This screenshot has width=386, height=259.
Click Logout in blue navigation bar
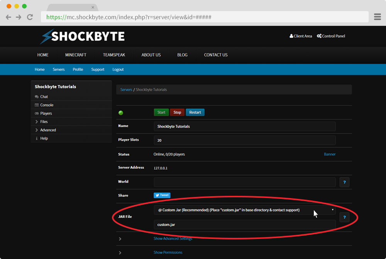pos(118,69)
